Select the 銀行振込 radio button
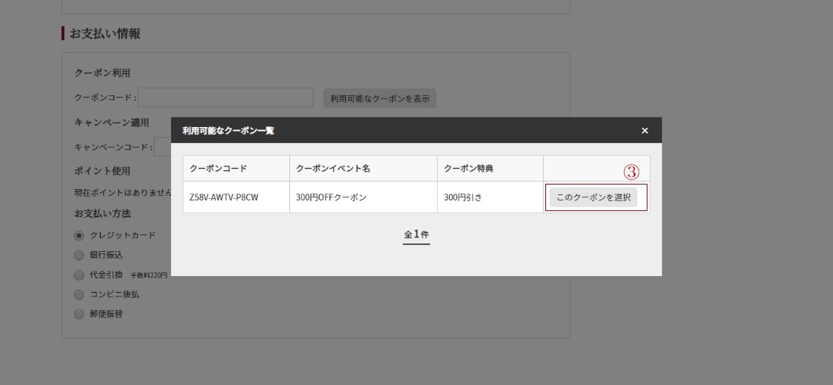The height and width of the screenshot is (385, 833). click(80, 255)
